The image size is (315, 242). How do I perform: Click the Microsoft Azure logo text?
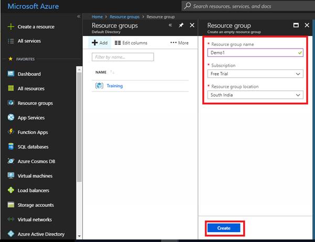tap(33, 6)
